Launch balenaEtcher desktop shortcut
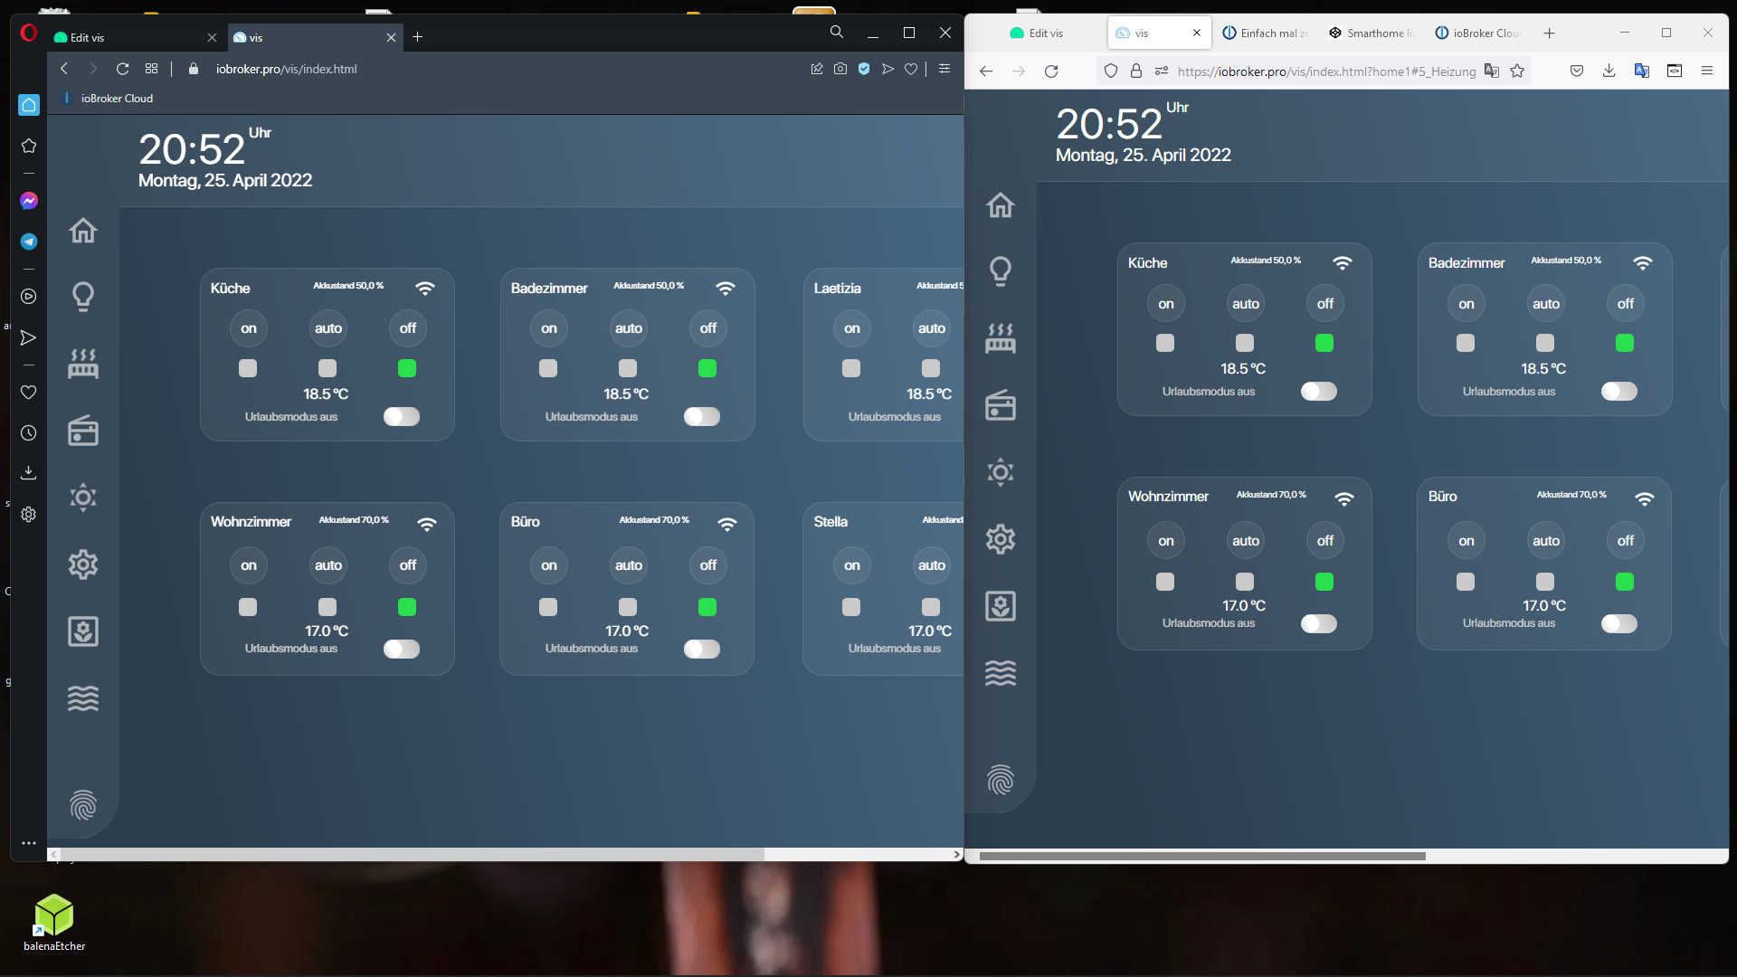This screenshot has width=1737, height=977. coord(54,922)
